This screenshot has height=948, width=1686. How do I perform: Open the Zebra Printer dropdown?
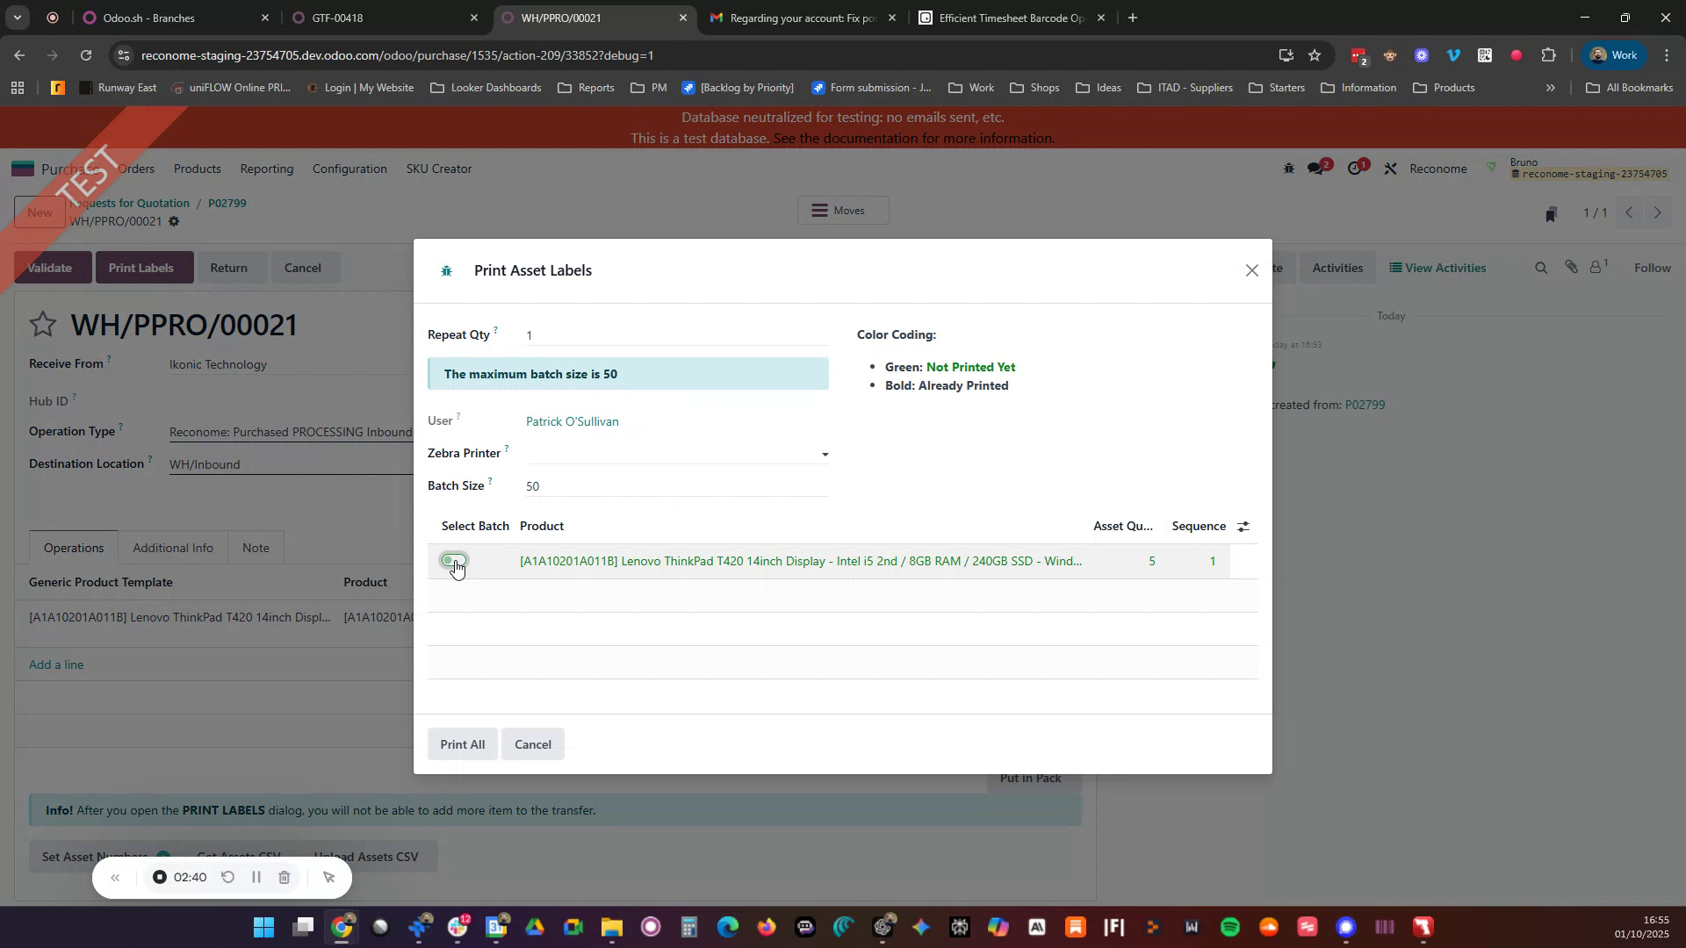(x=824, y=454)
